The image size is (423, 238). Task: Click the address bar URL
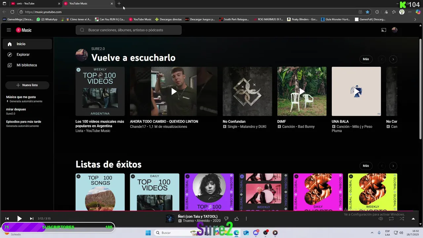point(43,12)
